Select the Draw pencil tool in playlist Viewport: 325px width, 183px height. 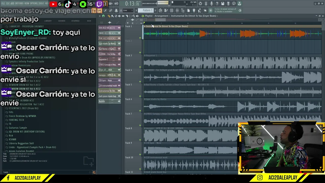click(109, 16)
